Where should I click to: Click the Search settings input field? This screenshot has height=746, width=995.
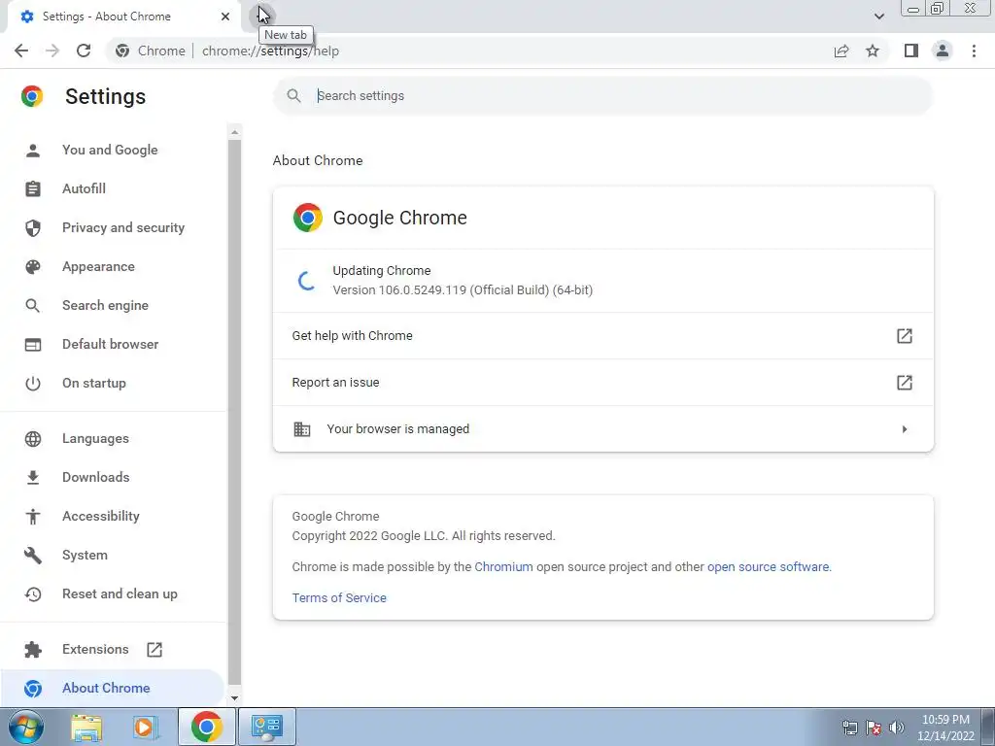coord(602,96)
